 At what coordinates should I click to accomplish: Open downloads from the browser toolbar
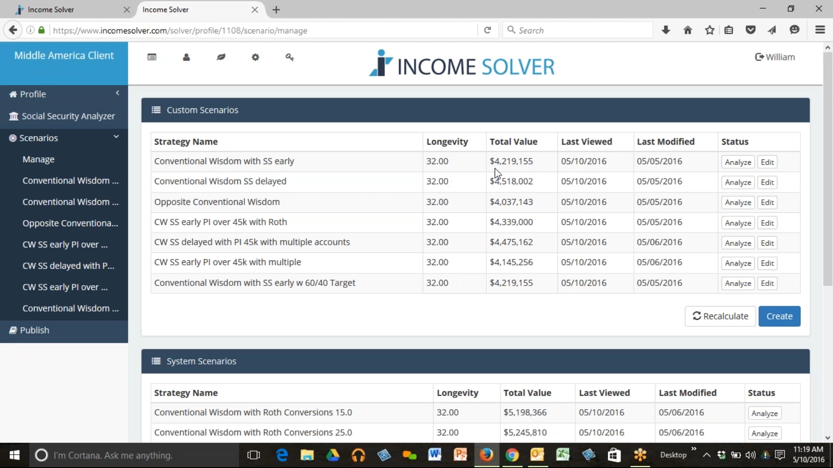point(666,30)
